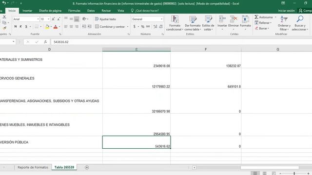
Task: Open the Rellenar fill menu
Action: (x=263, y=23)
